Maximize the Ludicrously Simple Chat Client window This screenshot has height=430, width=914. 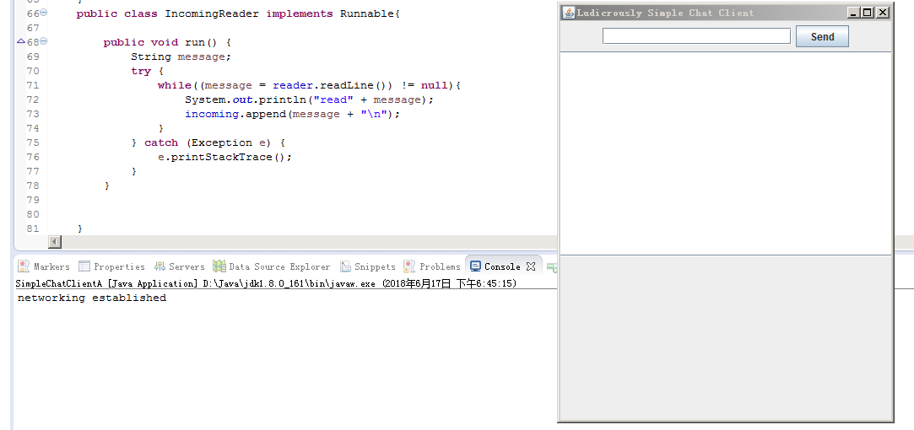point(868,13)
